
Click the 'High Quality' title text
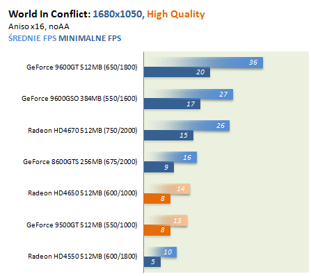(x=176, y=15)
